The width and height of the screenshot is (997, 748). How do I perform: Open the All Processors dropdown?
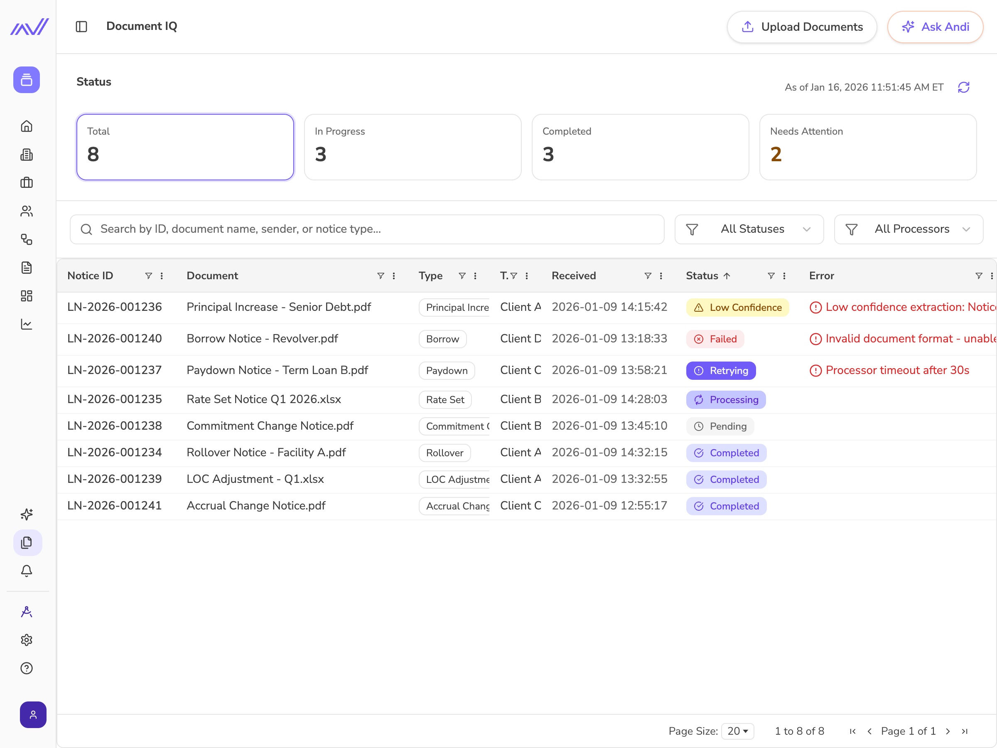point(908,229)
